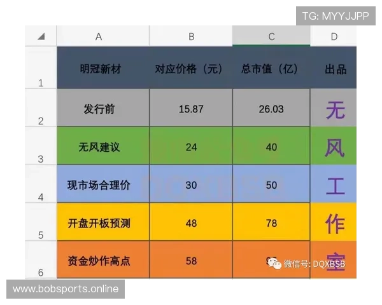382x305 pixels.
Task: Click cell with value 15.87
Action: coord(191,107)
